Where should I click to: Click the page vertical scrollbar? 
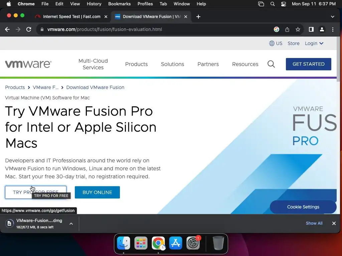(338, 59)
